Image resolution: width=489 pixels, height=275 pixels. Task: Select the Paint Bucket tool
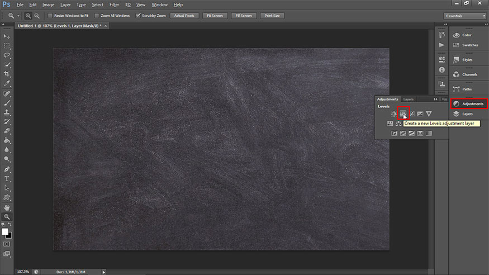pyautogui.click(x=7, y=140)
